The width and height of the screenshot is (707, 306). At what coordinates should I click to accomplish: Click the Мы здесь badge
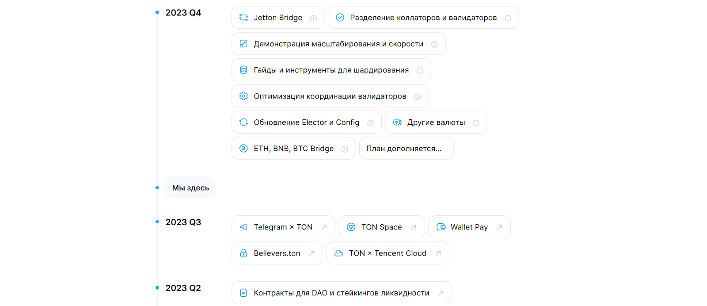(191, 187)
